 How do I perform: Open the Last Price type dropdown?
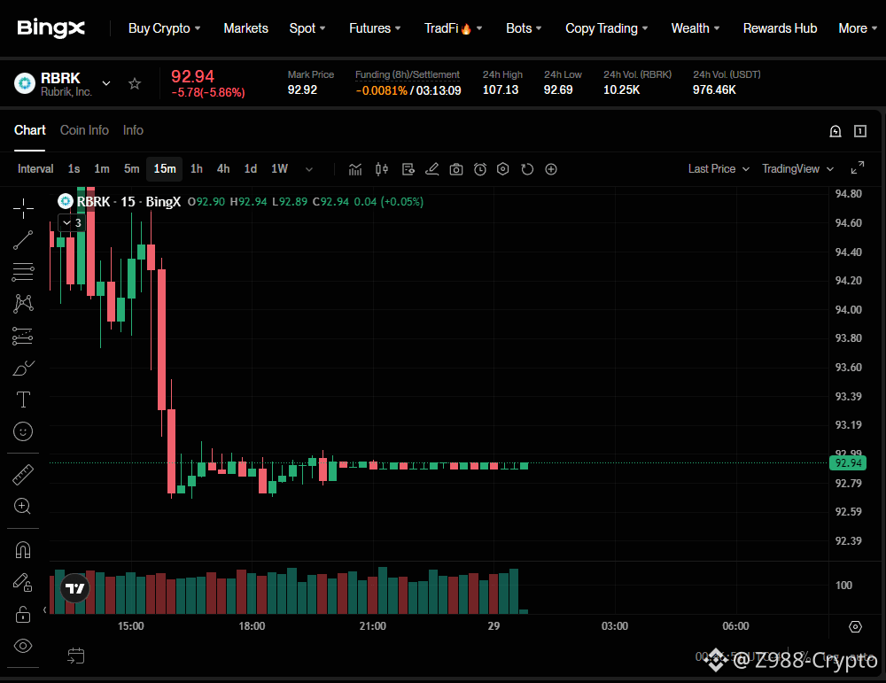click(719, 169)
